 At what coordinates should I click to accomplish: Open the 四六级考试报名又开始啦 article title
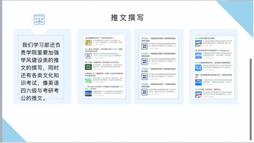tap(205, 38)
